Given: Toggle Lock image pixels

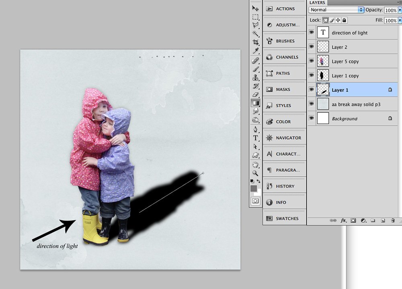Looking at the screenshot, I should pyautogui.click(x=332, y=20).
